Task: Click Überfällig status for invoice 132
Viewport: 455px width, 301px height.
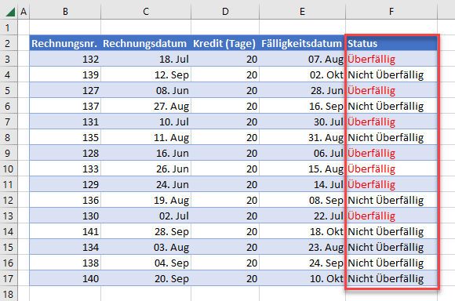Action: (391, 59)
